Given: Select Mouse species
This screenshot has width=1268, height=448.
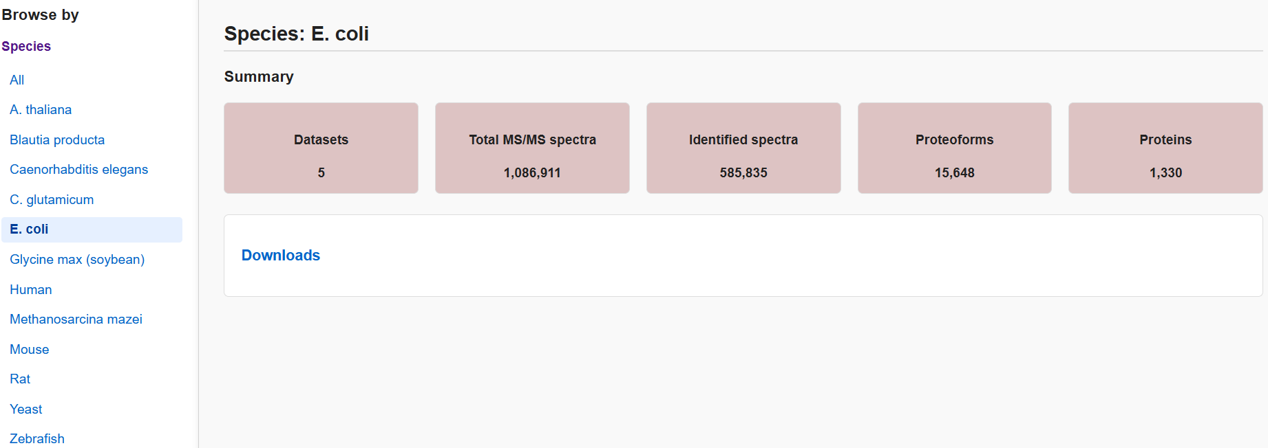Looking at the screenshot, I should pyautogui.click(x=29, y=350).
